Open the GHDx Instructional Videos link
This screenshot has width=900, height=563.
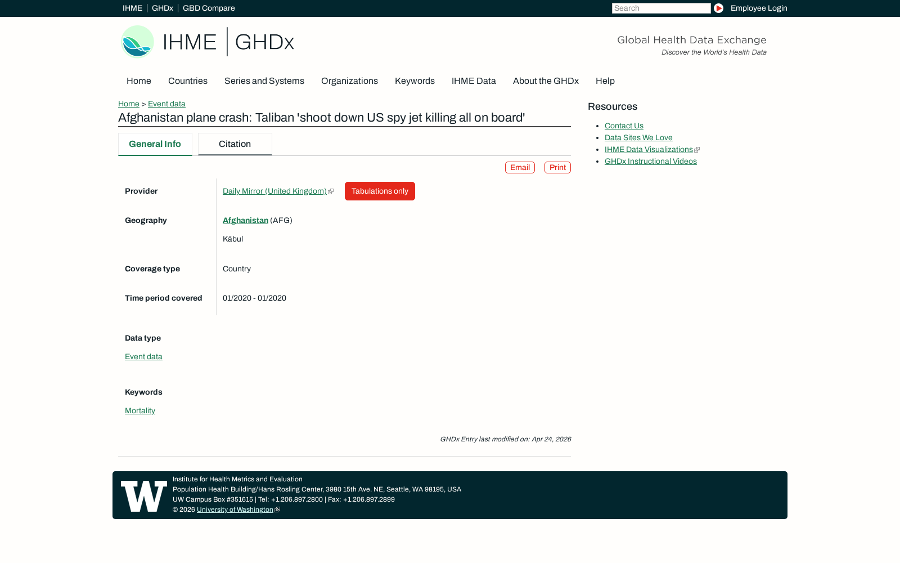(651, 162)
